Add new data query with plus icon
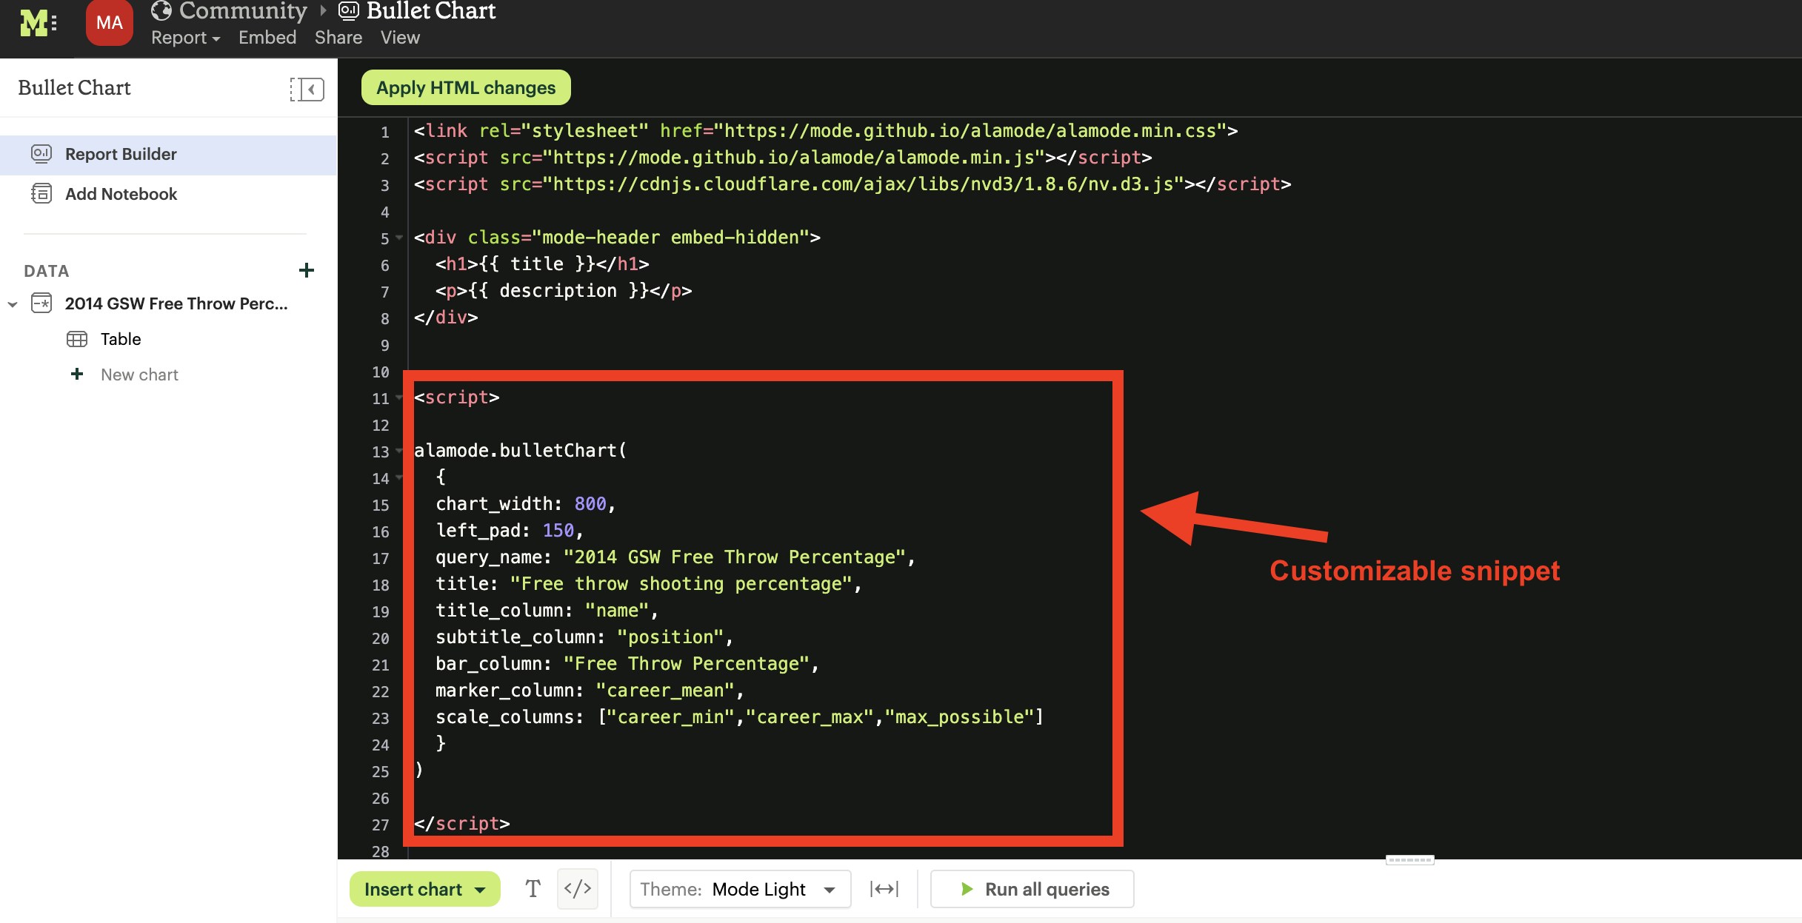 click(307, 270)
